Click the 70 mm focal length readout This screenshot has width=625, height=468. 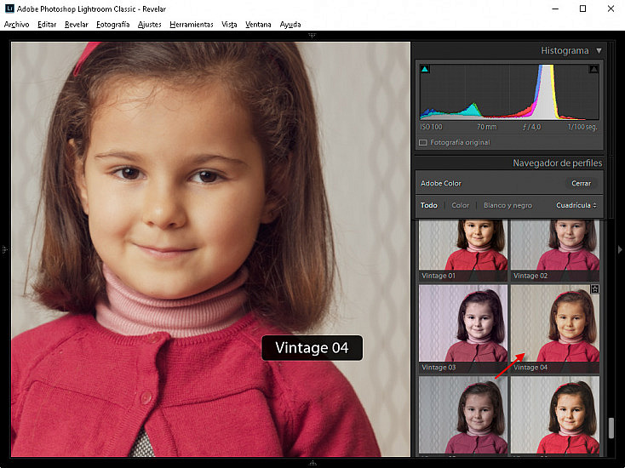point(487,127)
